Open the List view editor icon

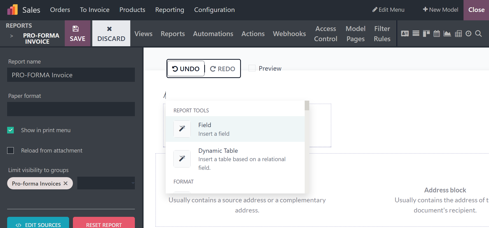tap(416, 34)
